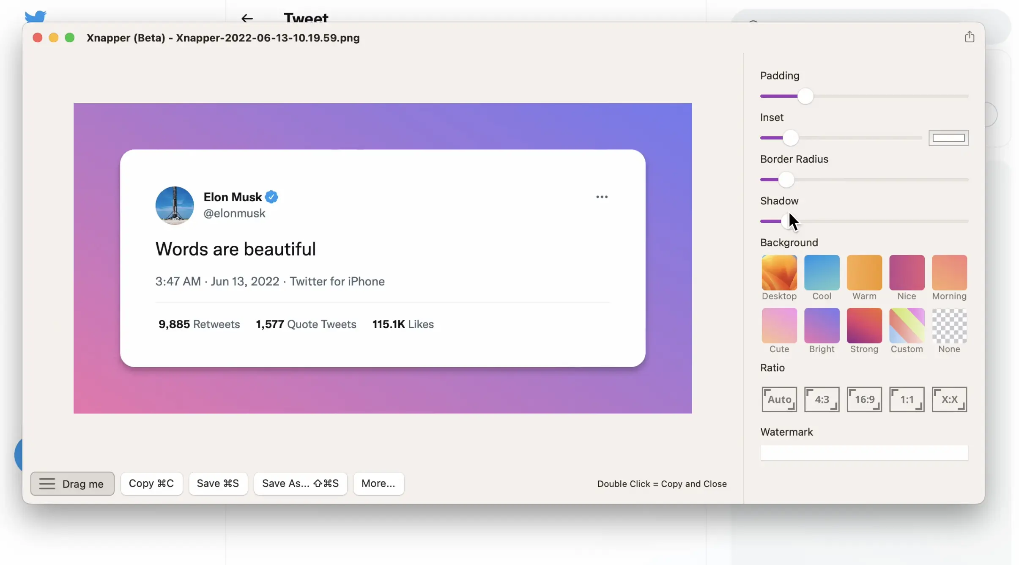Click the Shadow slider track

[x=864, y=221]
